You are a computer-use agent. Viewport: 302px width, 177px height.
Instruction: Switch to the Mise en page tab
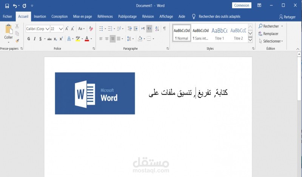click(x=82, y=17)
